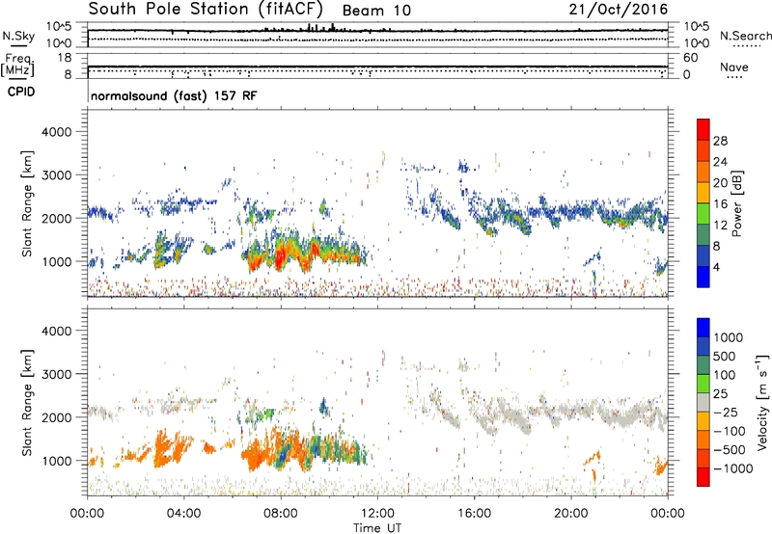Click the '100' velocity scale value

725,375
